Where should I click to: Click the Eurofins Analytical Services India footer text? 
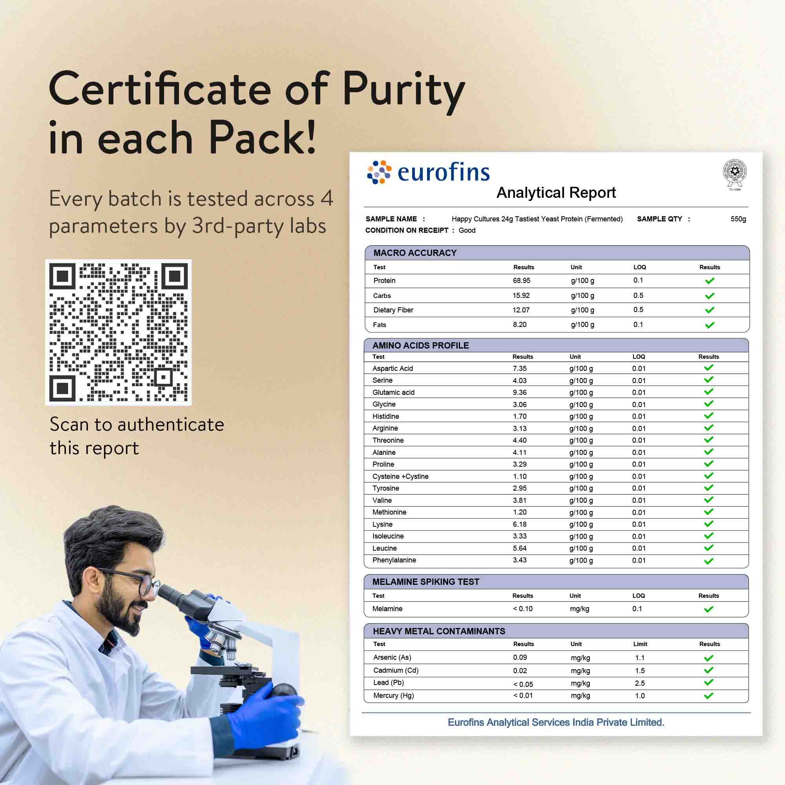pyautogui.click(x=555, y=723)
